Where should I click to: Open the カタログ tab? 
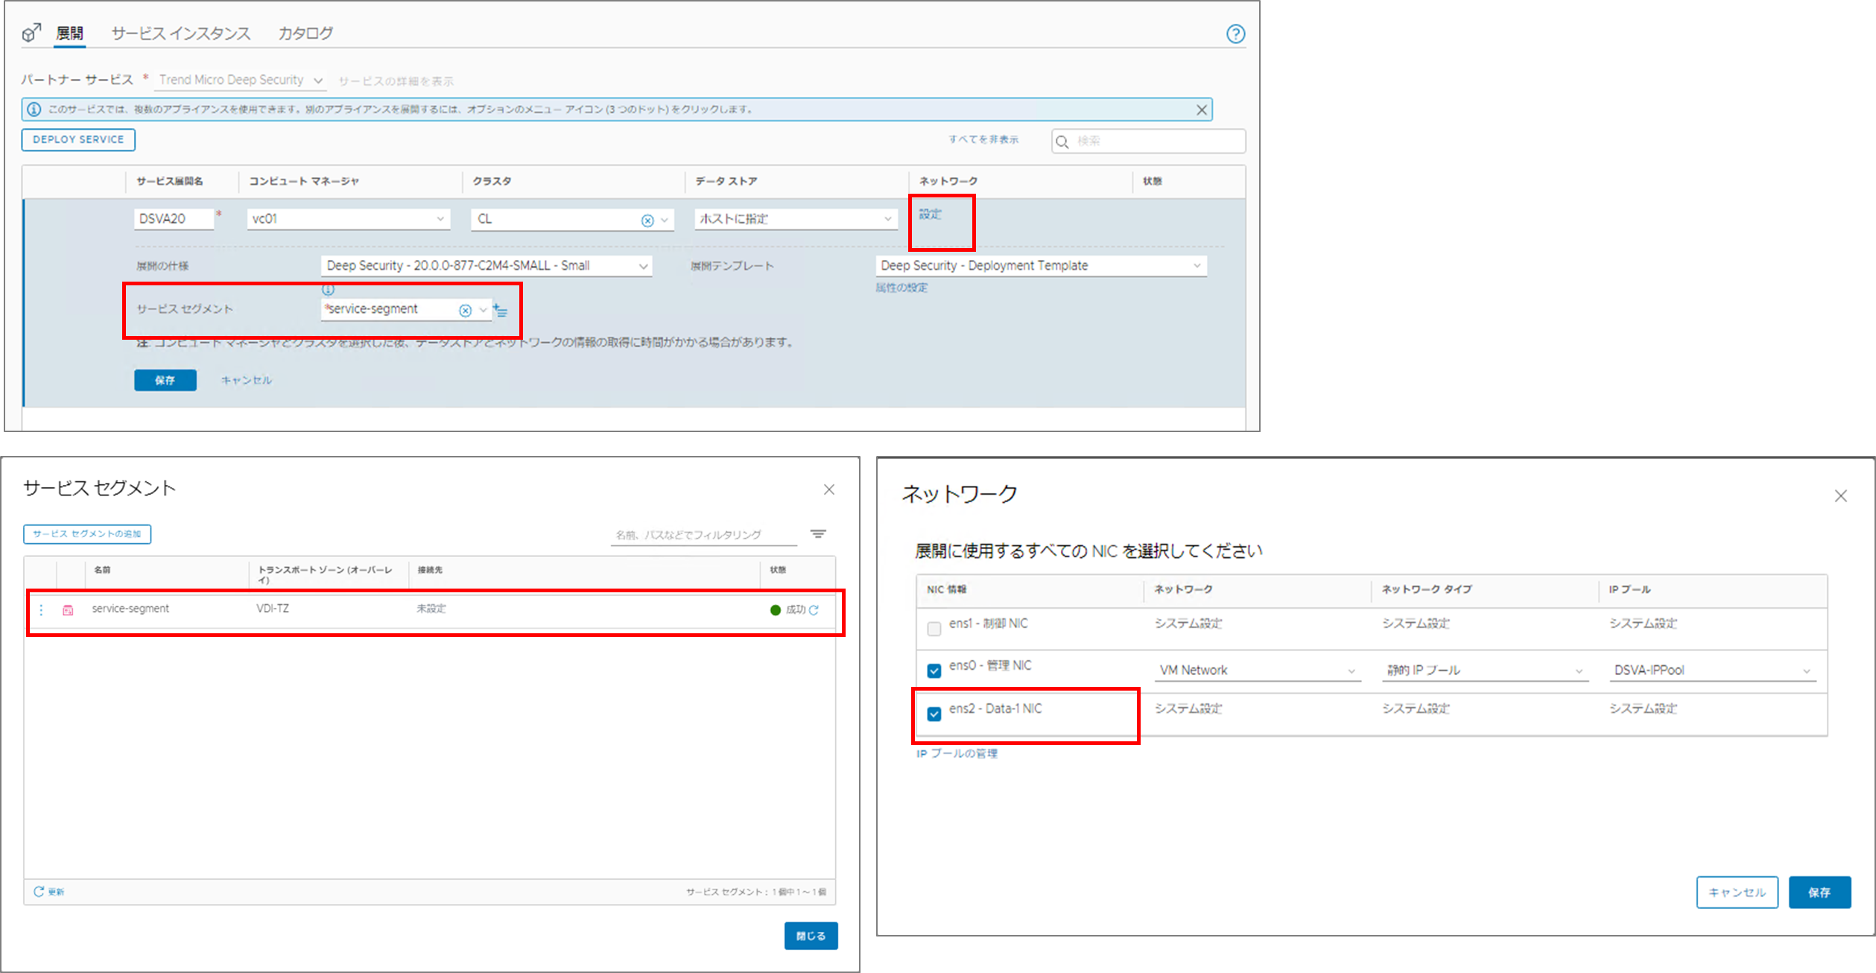click(x=305, y=34)
